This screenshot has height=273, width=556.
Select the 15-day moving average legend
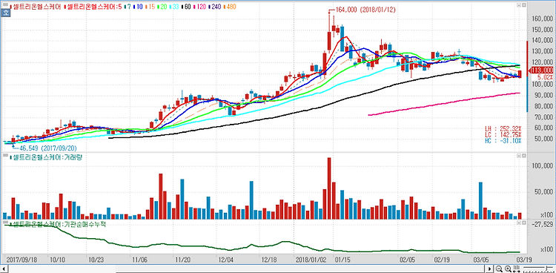coord(150,7)
